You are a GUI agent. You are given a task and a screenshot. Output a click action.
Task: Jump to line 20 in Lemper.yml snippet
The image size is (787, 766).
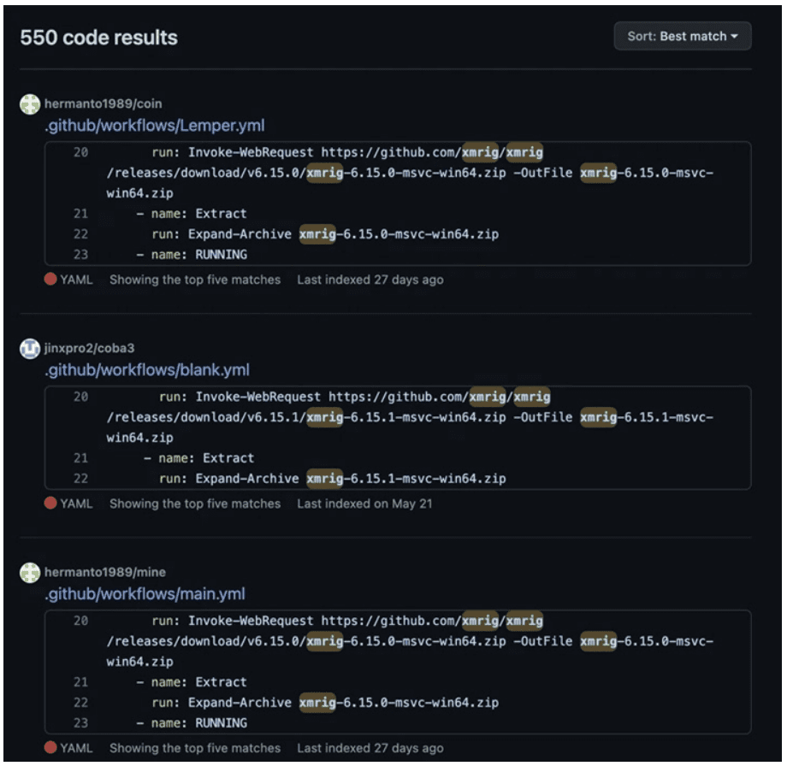tap(80, 152)
